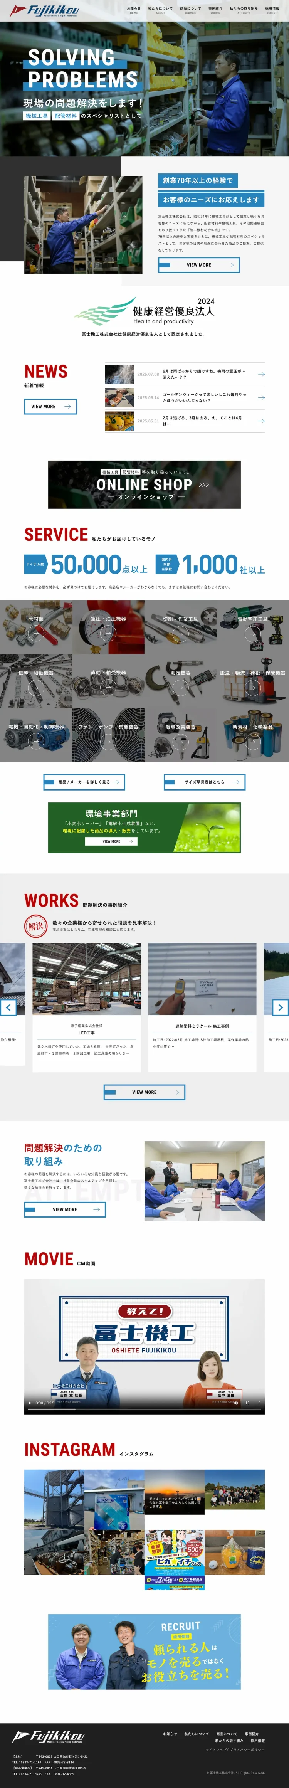Click VIEW MORE under the NEWS heading
This screenshot has height=1788, width=289.
coord(50,406)
